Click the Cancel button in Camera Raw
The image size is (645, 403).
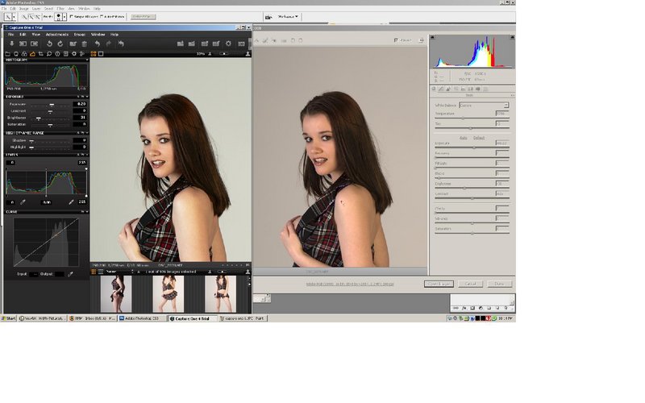coord(471,284)
